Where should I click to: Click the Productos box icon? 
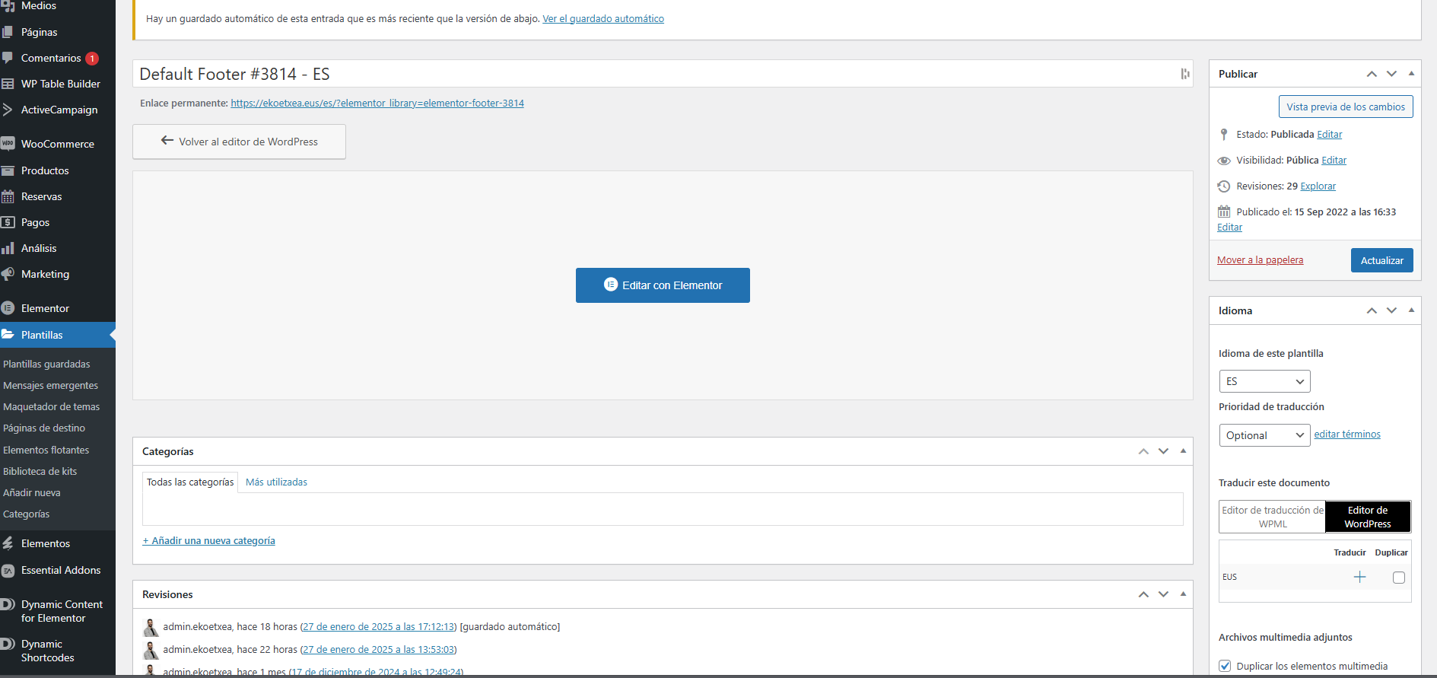tap(8, 170)
